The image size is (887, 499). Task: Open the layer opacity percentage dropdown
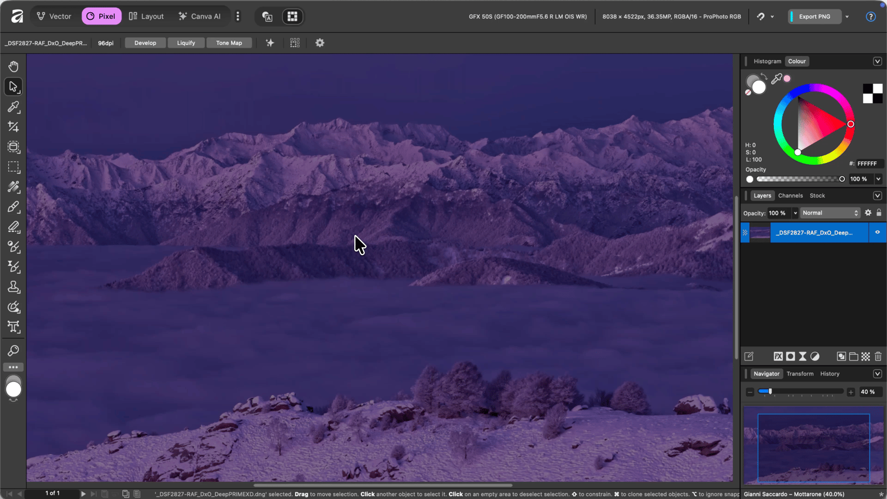coord(795,213)
